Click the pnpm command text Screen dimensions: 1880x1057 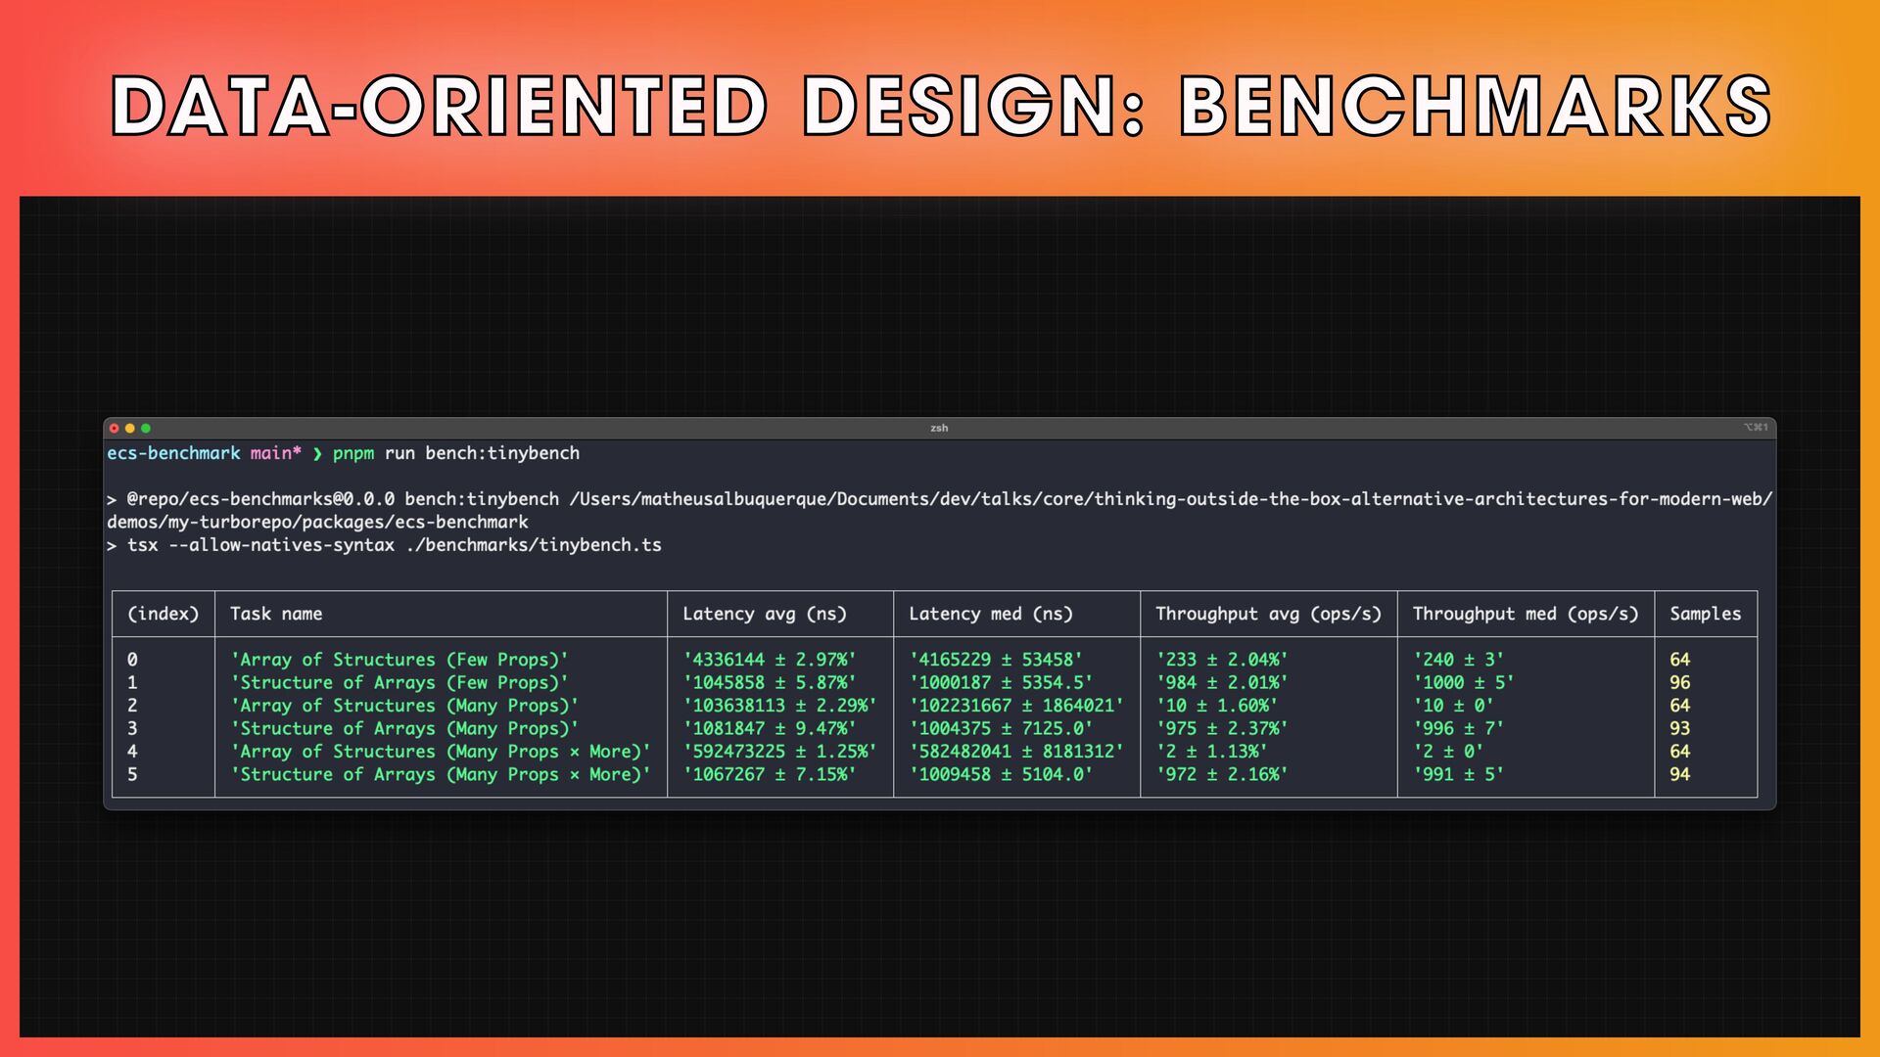(352, 453)
